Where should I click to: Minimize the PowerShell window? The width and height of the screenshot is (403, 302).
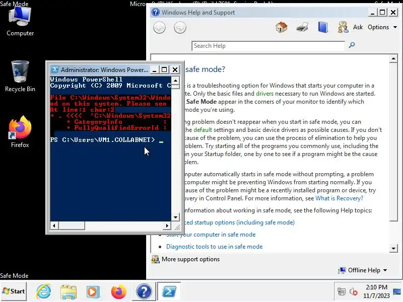[154, 70]
